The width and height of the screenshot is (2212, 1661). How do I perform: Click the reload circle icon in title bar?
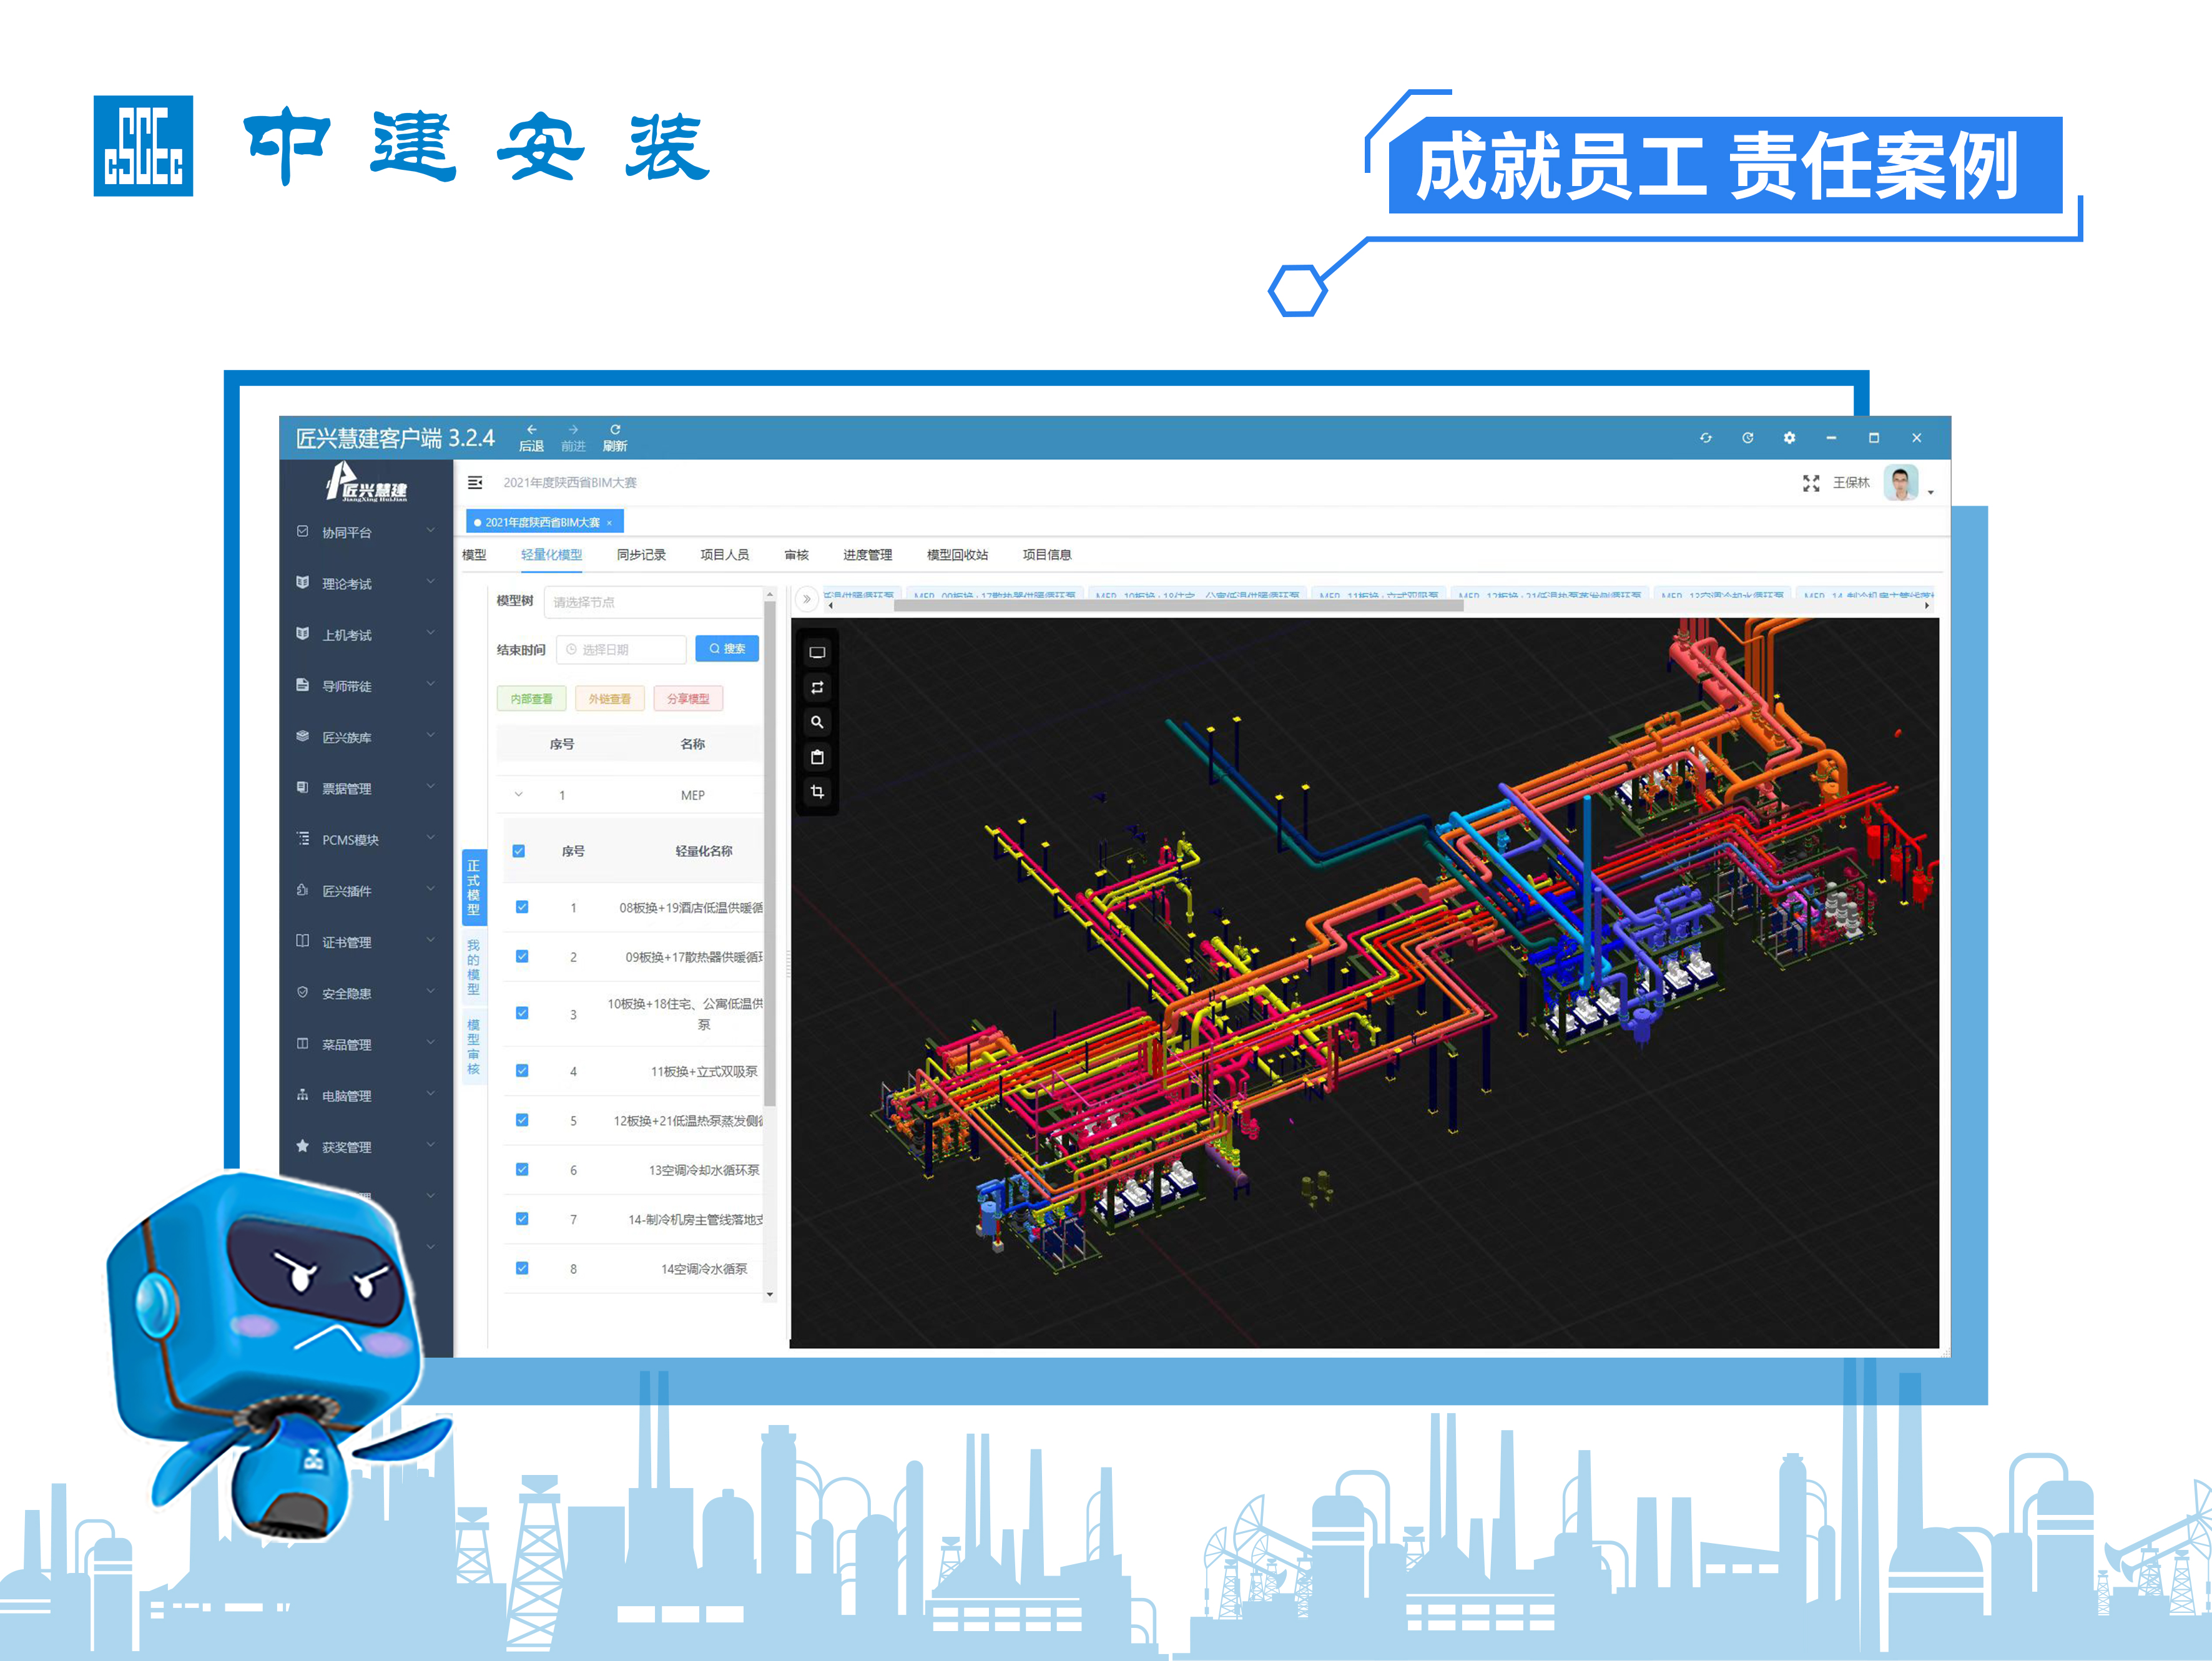coord(1748,438)
